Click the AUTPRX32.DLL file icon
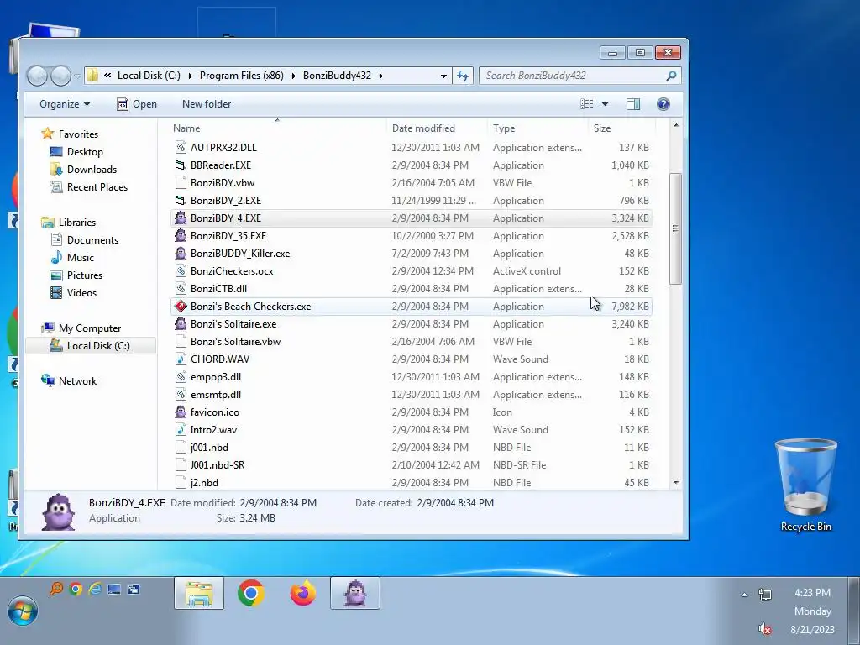This screenshot has width=860, height=645. pos(181,148)
